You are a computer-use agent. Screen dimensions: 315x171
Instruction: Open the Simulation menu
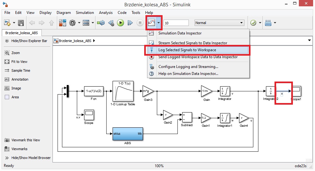[85, 12]
